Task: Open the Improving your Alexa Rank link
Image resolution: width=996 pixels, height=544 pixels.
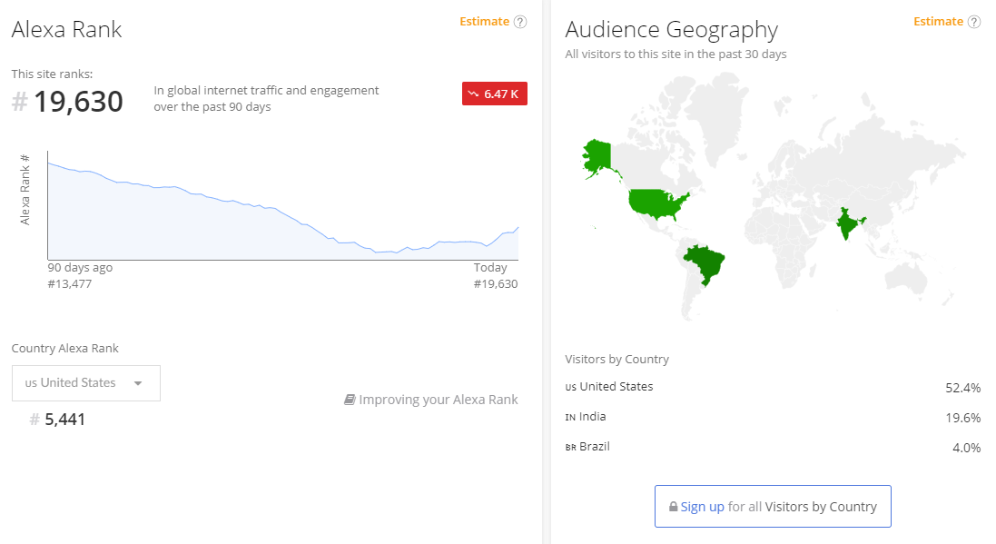Action: (x=431, y=400)
